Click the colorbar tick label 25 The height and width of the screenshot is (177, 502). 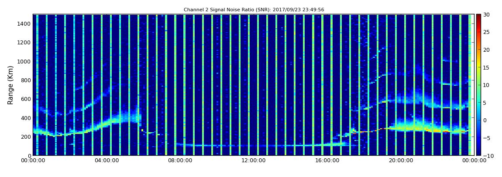tap(486, 32)
